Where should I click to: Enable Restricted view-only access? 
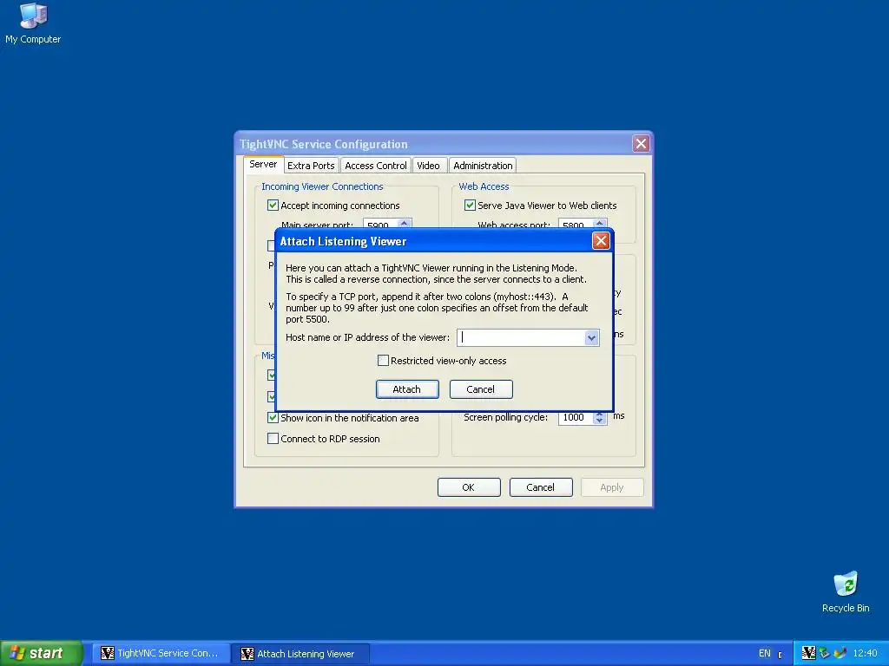point(383,361)
